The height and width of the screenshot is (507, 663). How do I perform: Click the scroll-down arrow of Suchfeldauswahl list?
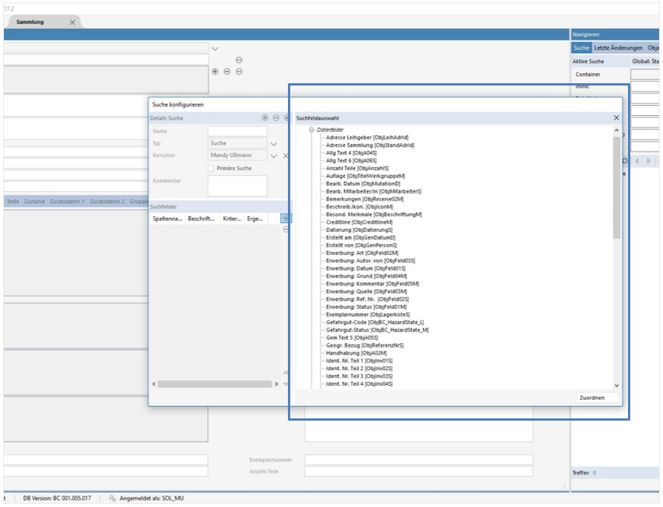pos(617,385)
